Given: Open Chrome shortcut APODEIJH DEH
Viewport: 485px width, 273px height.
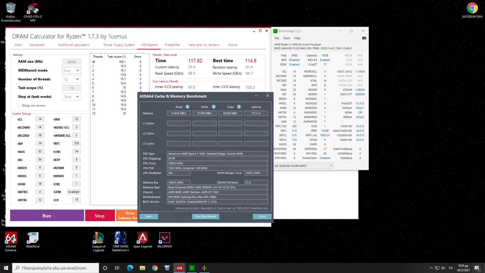Looking at the screenshot, I should click(x=472, y=10).
